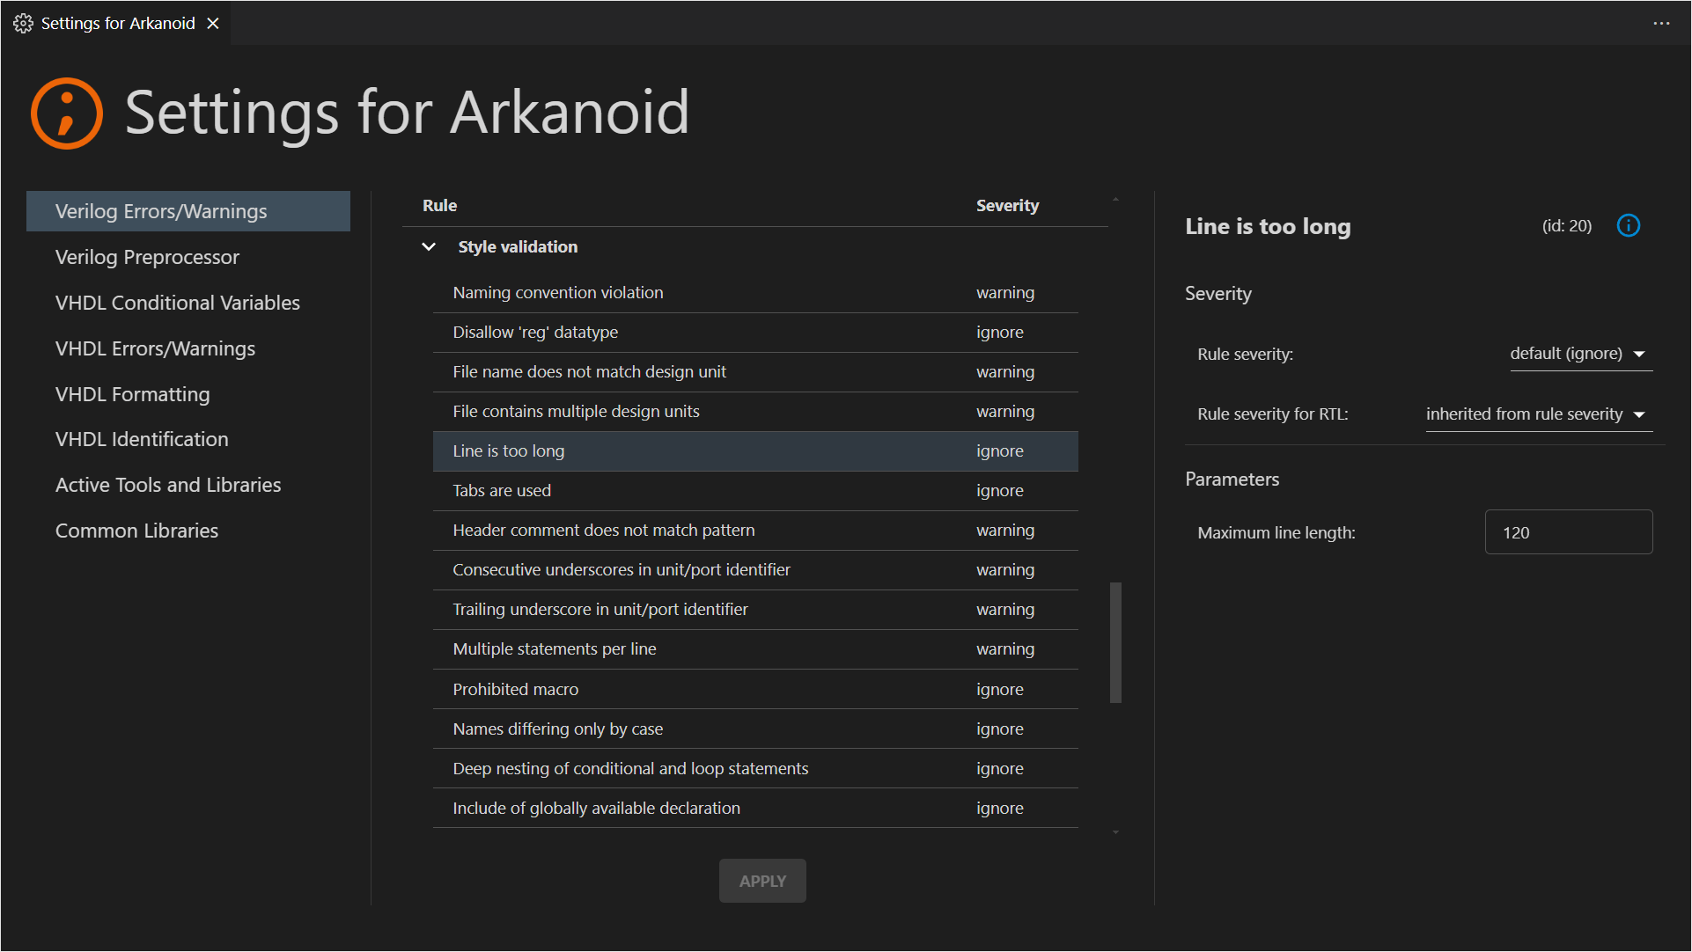This screenshot has width=1692, height=952.
Task: Select Verilog Preprocessor settings page
Action: pos(147,257)
